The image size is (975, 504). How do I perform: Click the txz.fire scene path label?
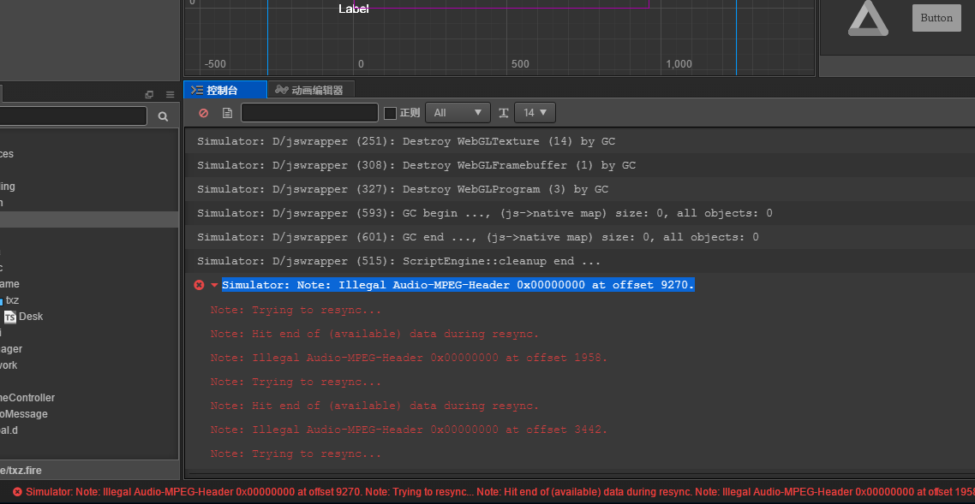click(21, 471)
